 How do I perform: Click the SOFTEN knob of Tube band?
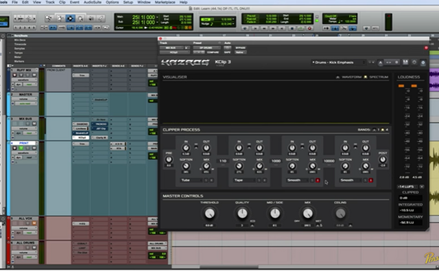(x=186, y=166)
